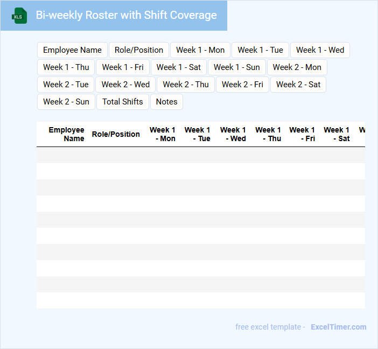378x349 pixels.
Task: Choose the Week 1 - Tue tag
Action: [x=260, y=50]
